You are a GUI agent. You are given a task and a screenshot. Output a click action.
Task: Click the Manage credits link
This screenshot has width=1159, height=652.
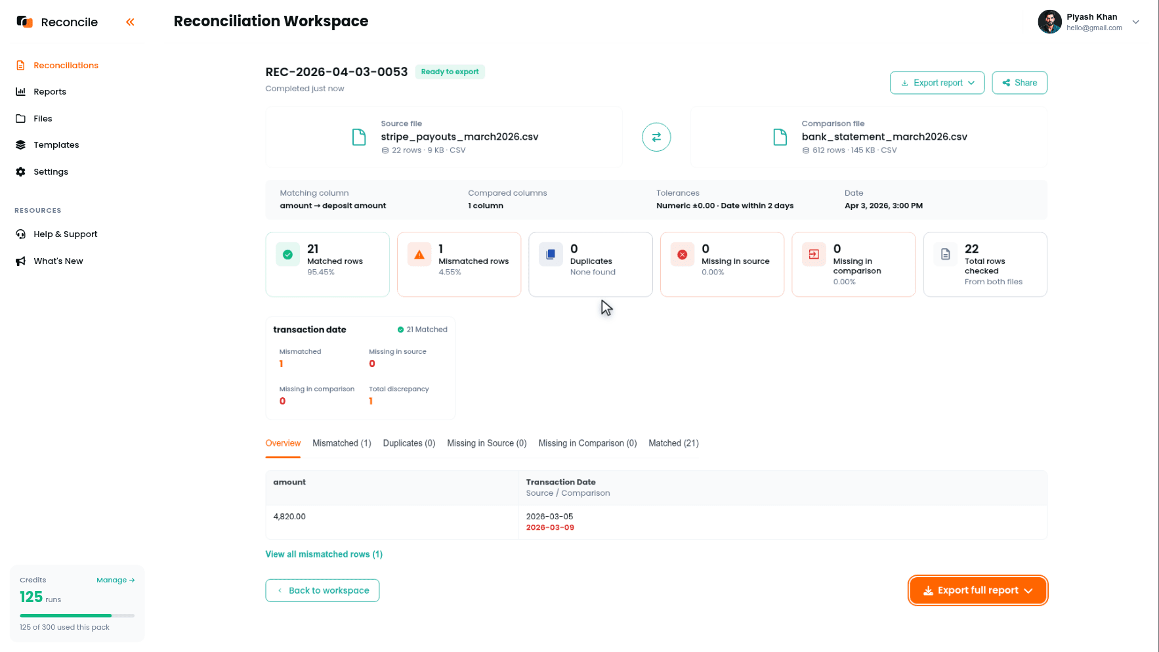point(116,580)
